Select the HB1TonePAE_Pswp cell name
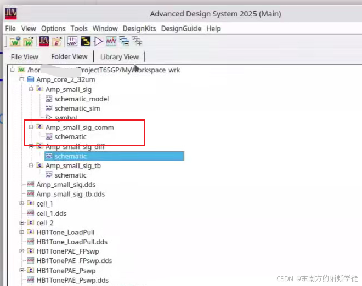The image size is (362, 286). tap(66, 271)
